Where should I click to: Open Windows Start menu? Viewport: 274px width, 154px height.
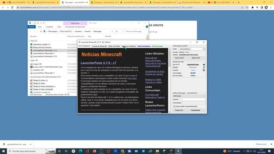point(3,151)
